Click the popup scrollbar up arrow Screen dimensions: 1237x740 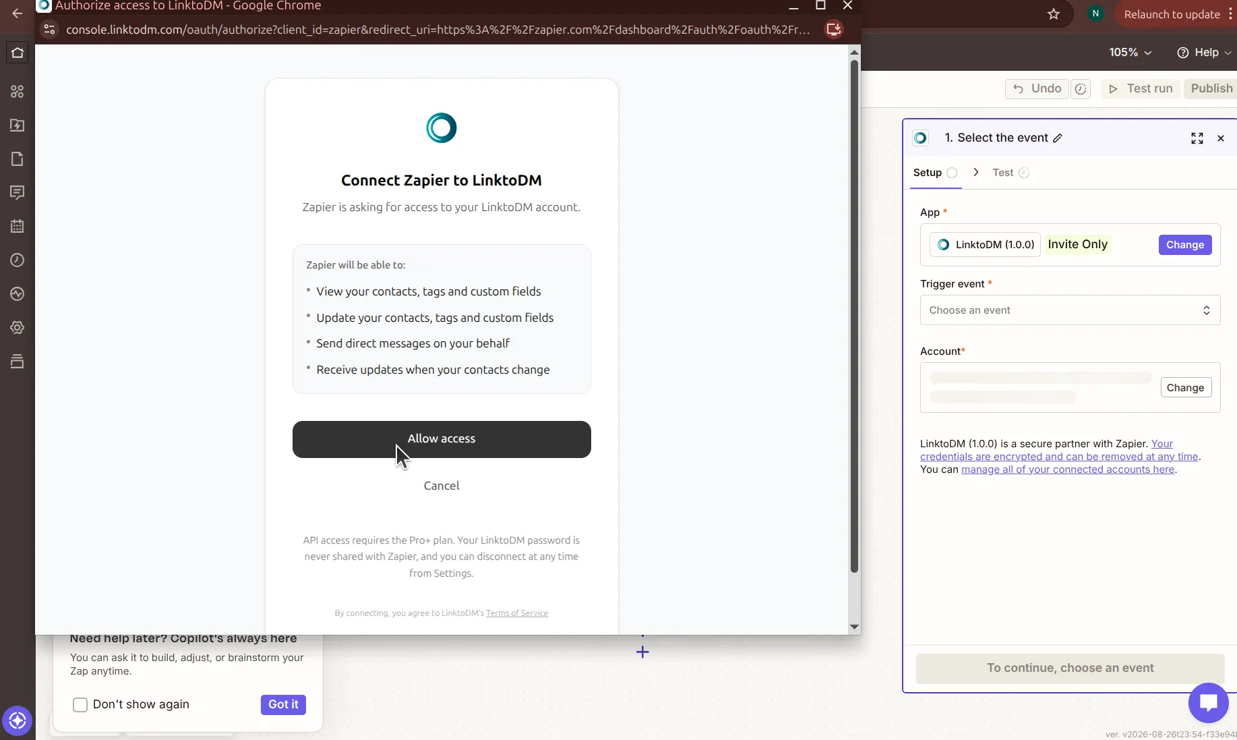854,52
